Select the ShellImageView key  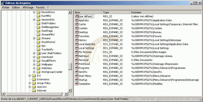click(x=50, y=27)
